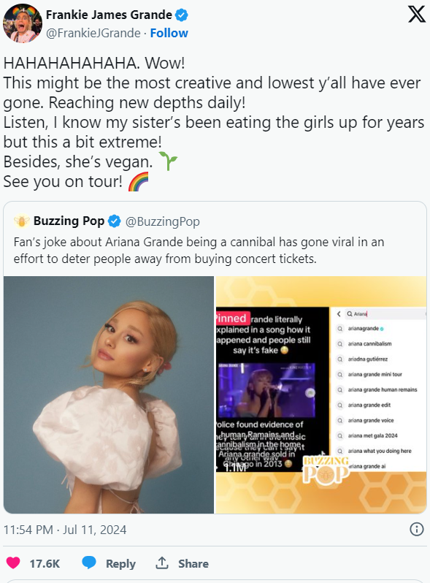The width and height of the screenshot is (430, 583).
Task: Like the tweet with the heart icon
Action: [x=13, y=563]
